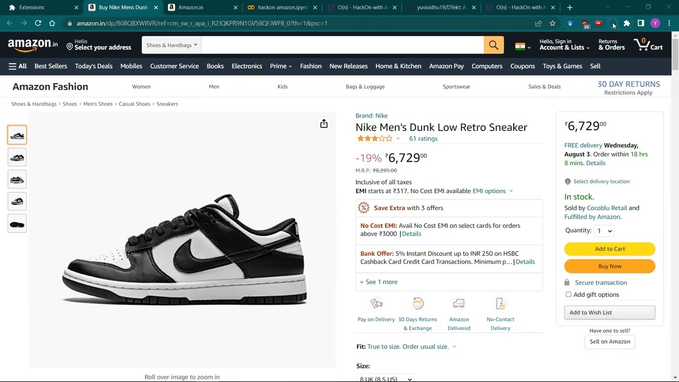Click into the Amazon search input field
This screenshot has height=382, width=679.
click(343, 45)
